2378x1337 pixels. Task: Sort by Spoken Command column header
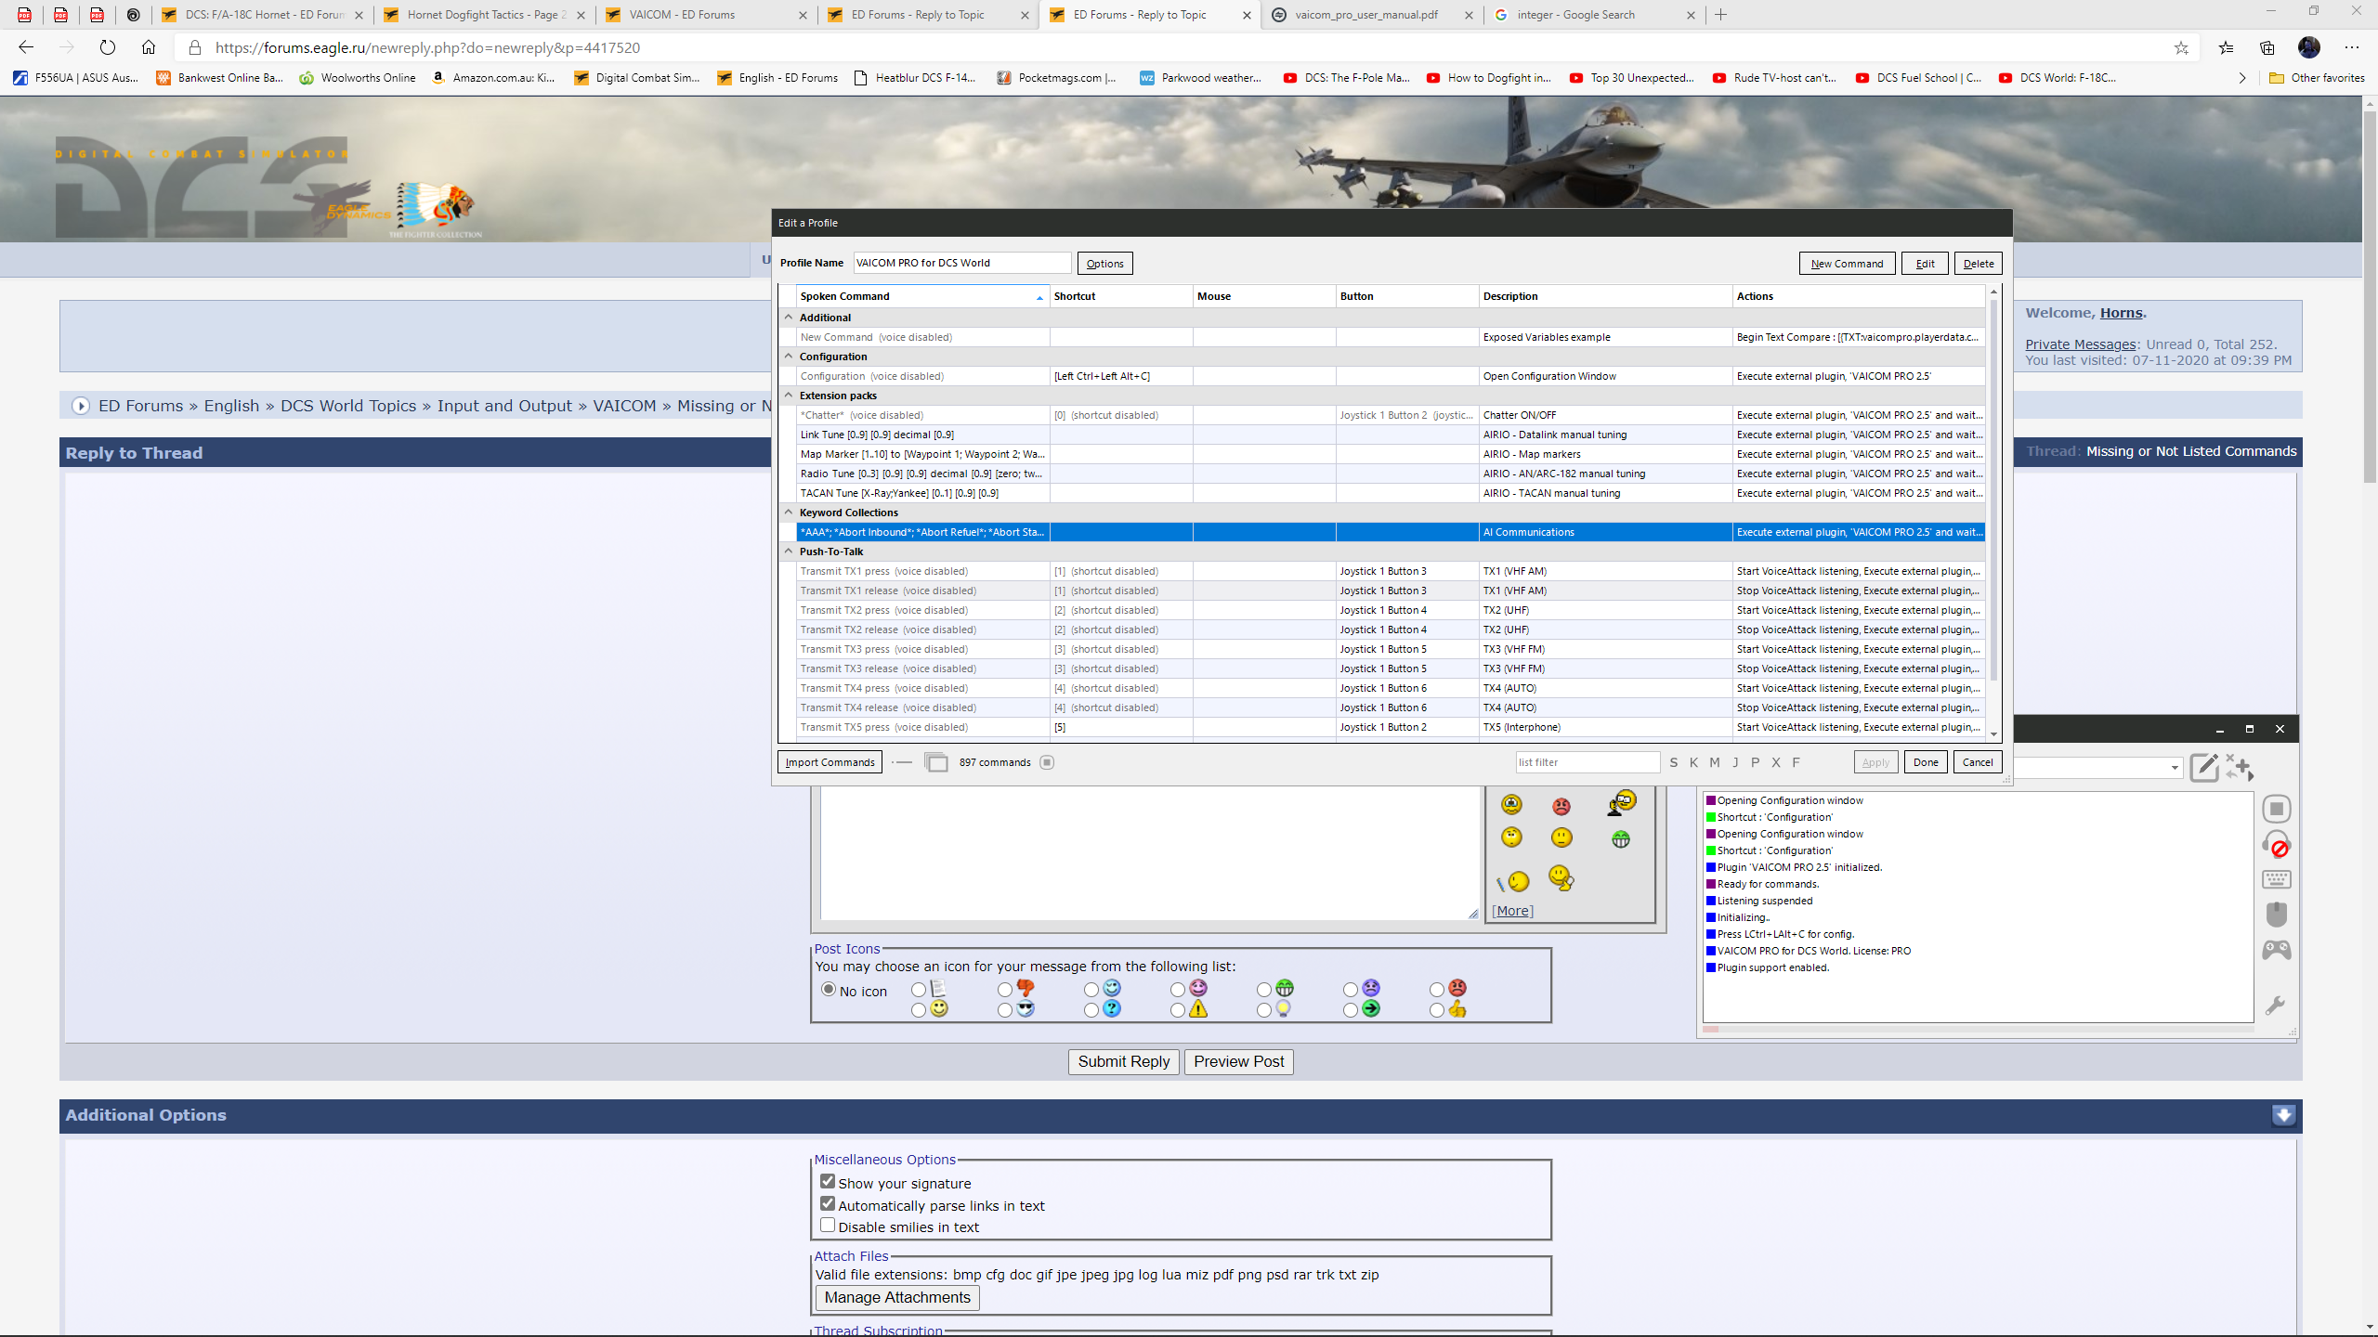pyautogui.click(x=922, y=296)
